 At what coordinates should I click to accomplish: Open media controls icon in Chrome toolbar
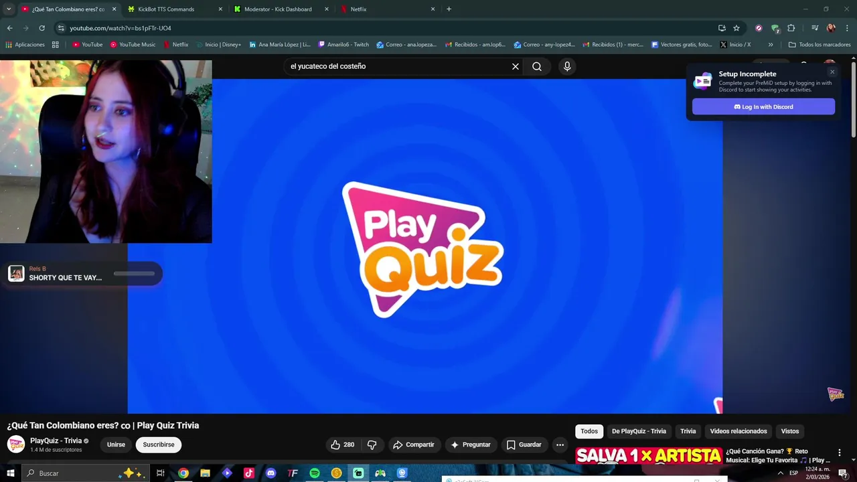815,28
